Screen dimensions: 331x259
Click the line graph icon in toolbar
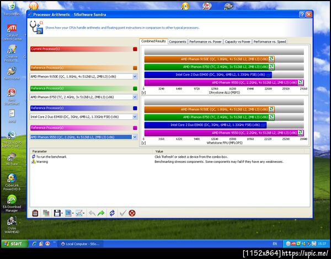[x=79, y=213]
